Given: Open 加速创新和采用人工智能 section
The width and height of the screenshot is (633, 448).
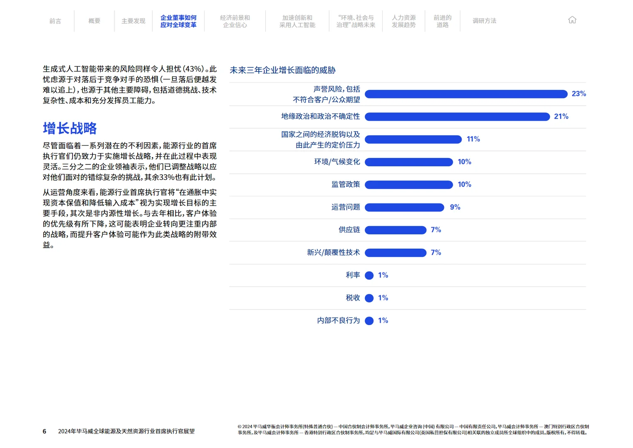Looking at the screenshot, I should coord(297,21).
